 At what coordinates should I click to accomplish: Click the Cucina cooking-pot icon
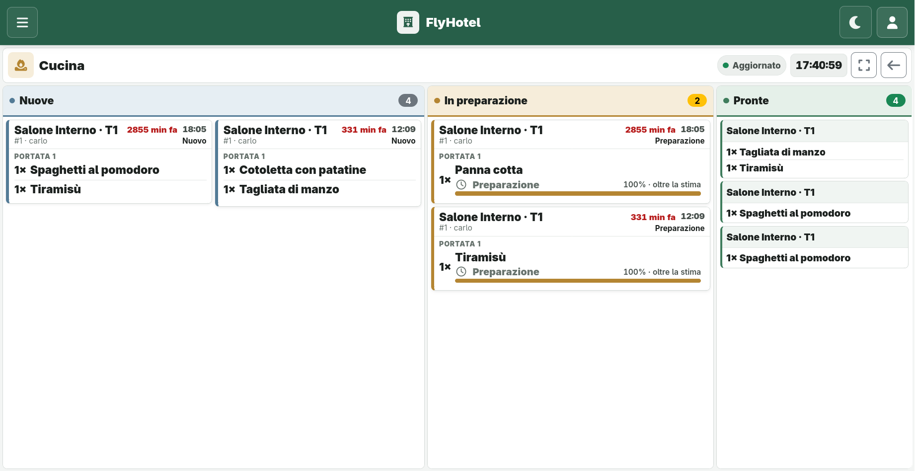click(21, 65)
